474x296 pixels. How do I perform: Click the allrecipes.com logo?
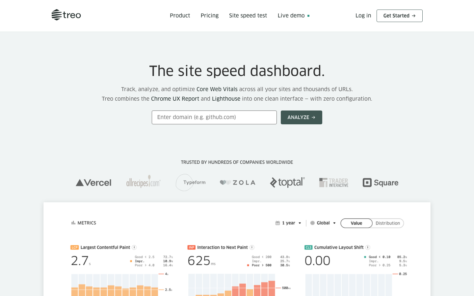click(144, 182)
